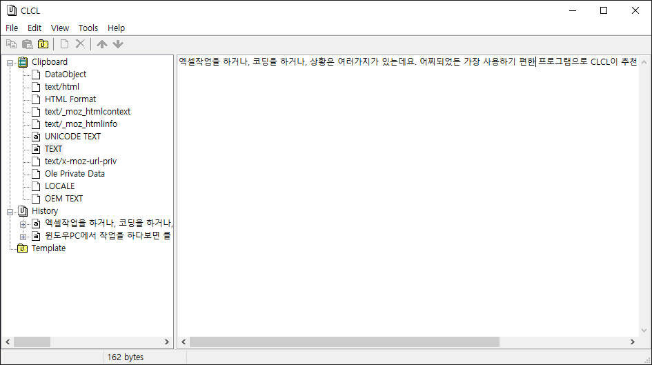
Task: Click the Clipboard root node icon
Action: pos(23,62)
